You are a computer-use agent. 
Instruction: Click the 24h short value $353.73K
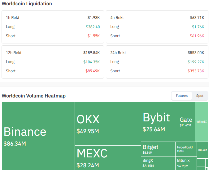tap(196, 71)
